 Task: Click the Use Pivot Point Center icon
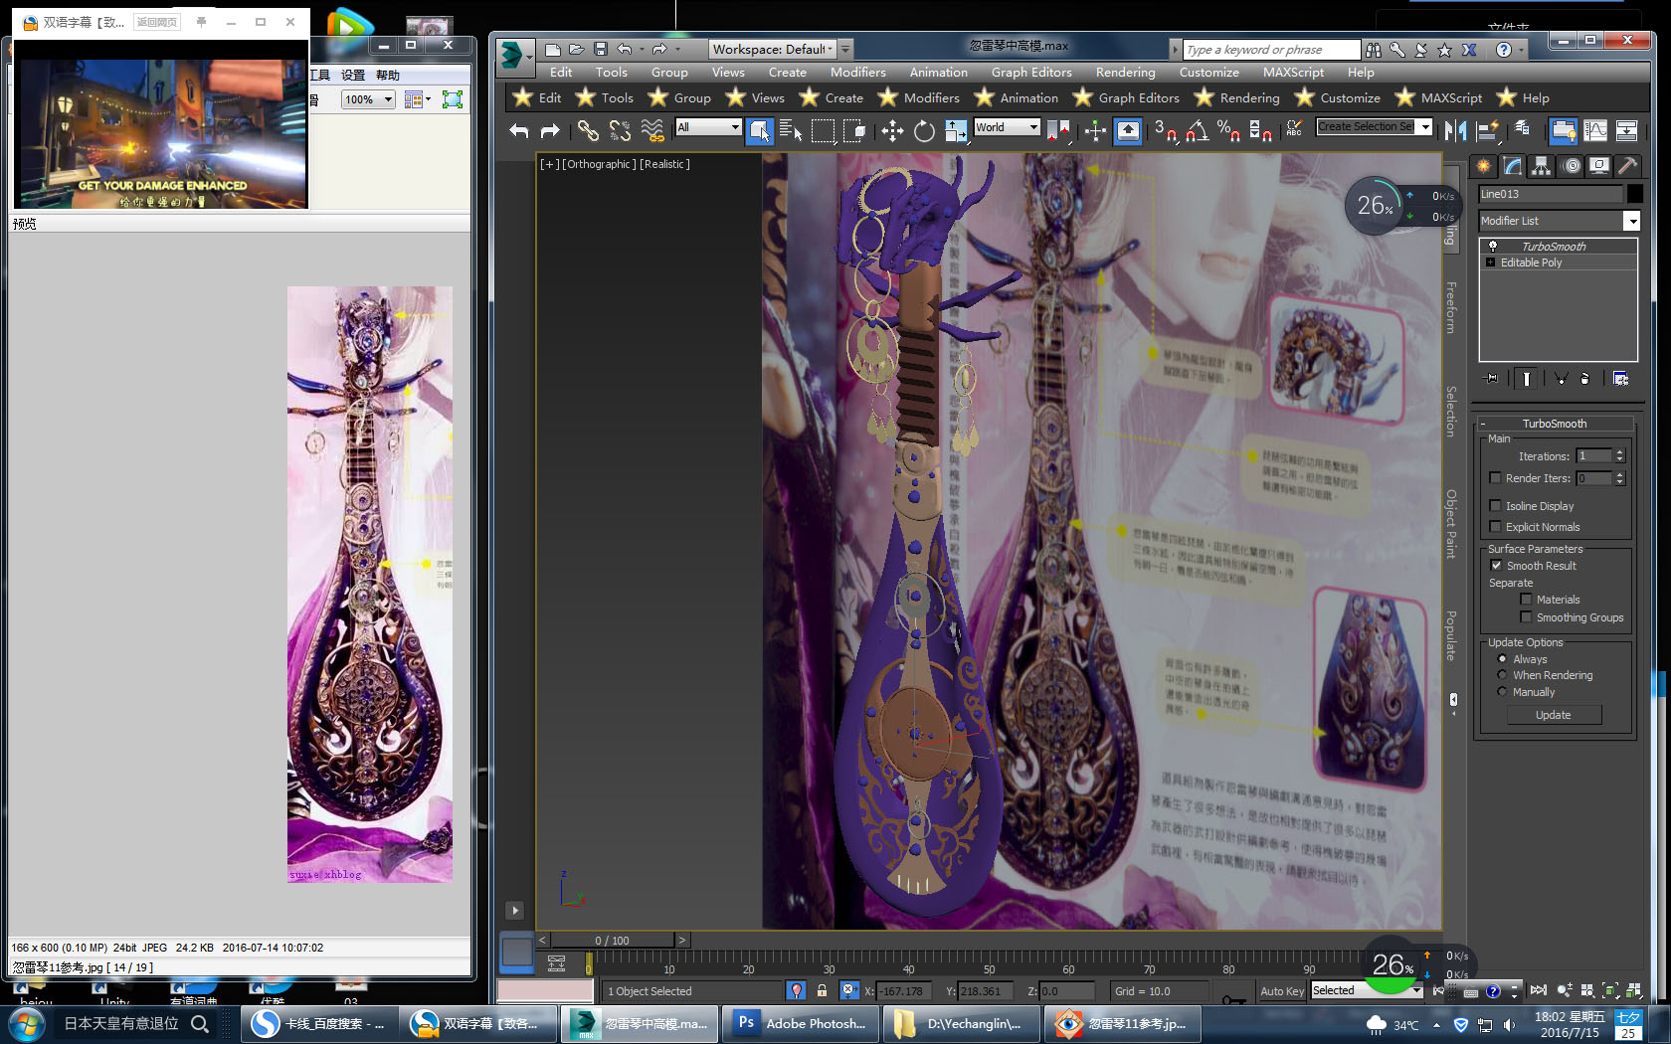point(1058,130)
